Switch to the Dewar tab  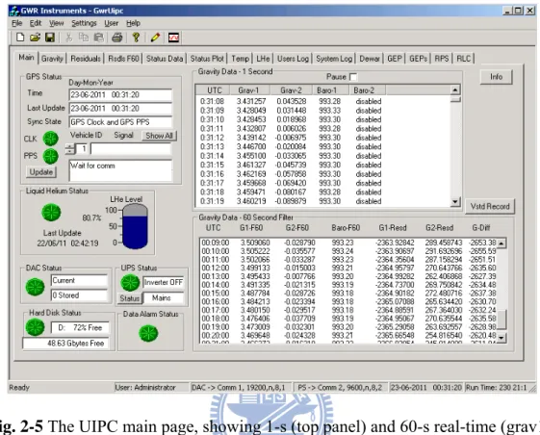[370, 59]
